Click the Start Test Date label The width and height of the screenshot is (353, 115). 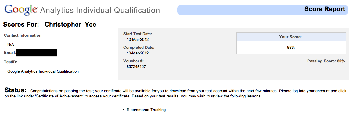point(138,34)
